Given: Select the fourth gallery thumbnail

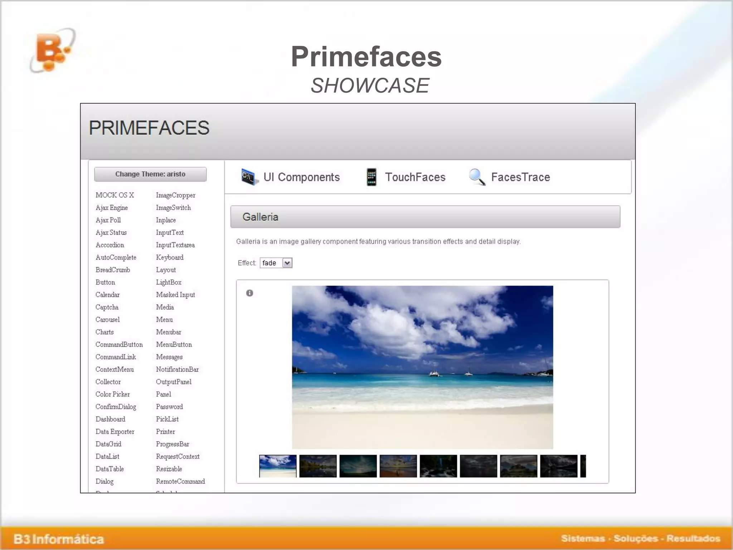Looking at the screenshot, I should tap(398, 466).
